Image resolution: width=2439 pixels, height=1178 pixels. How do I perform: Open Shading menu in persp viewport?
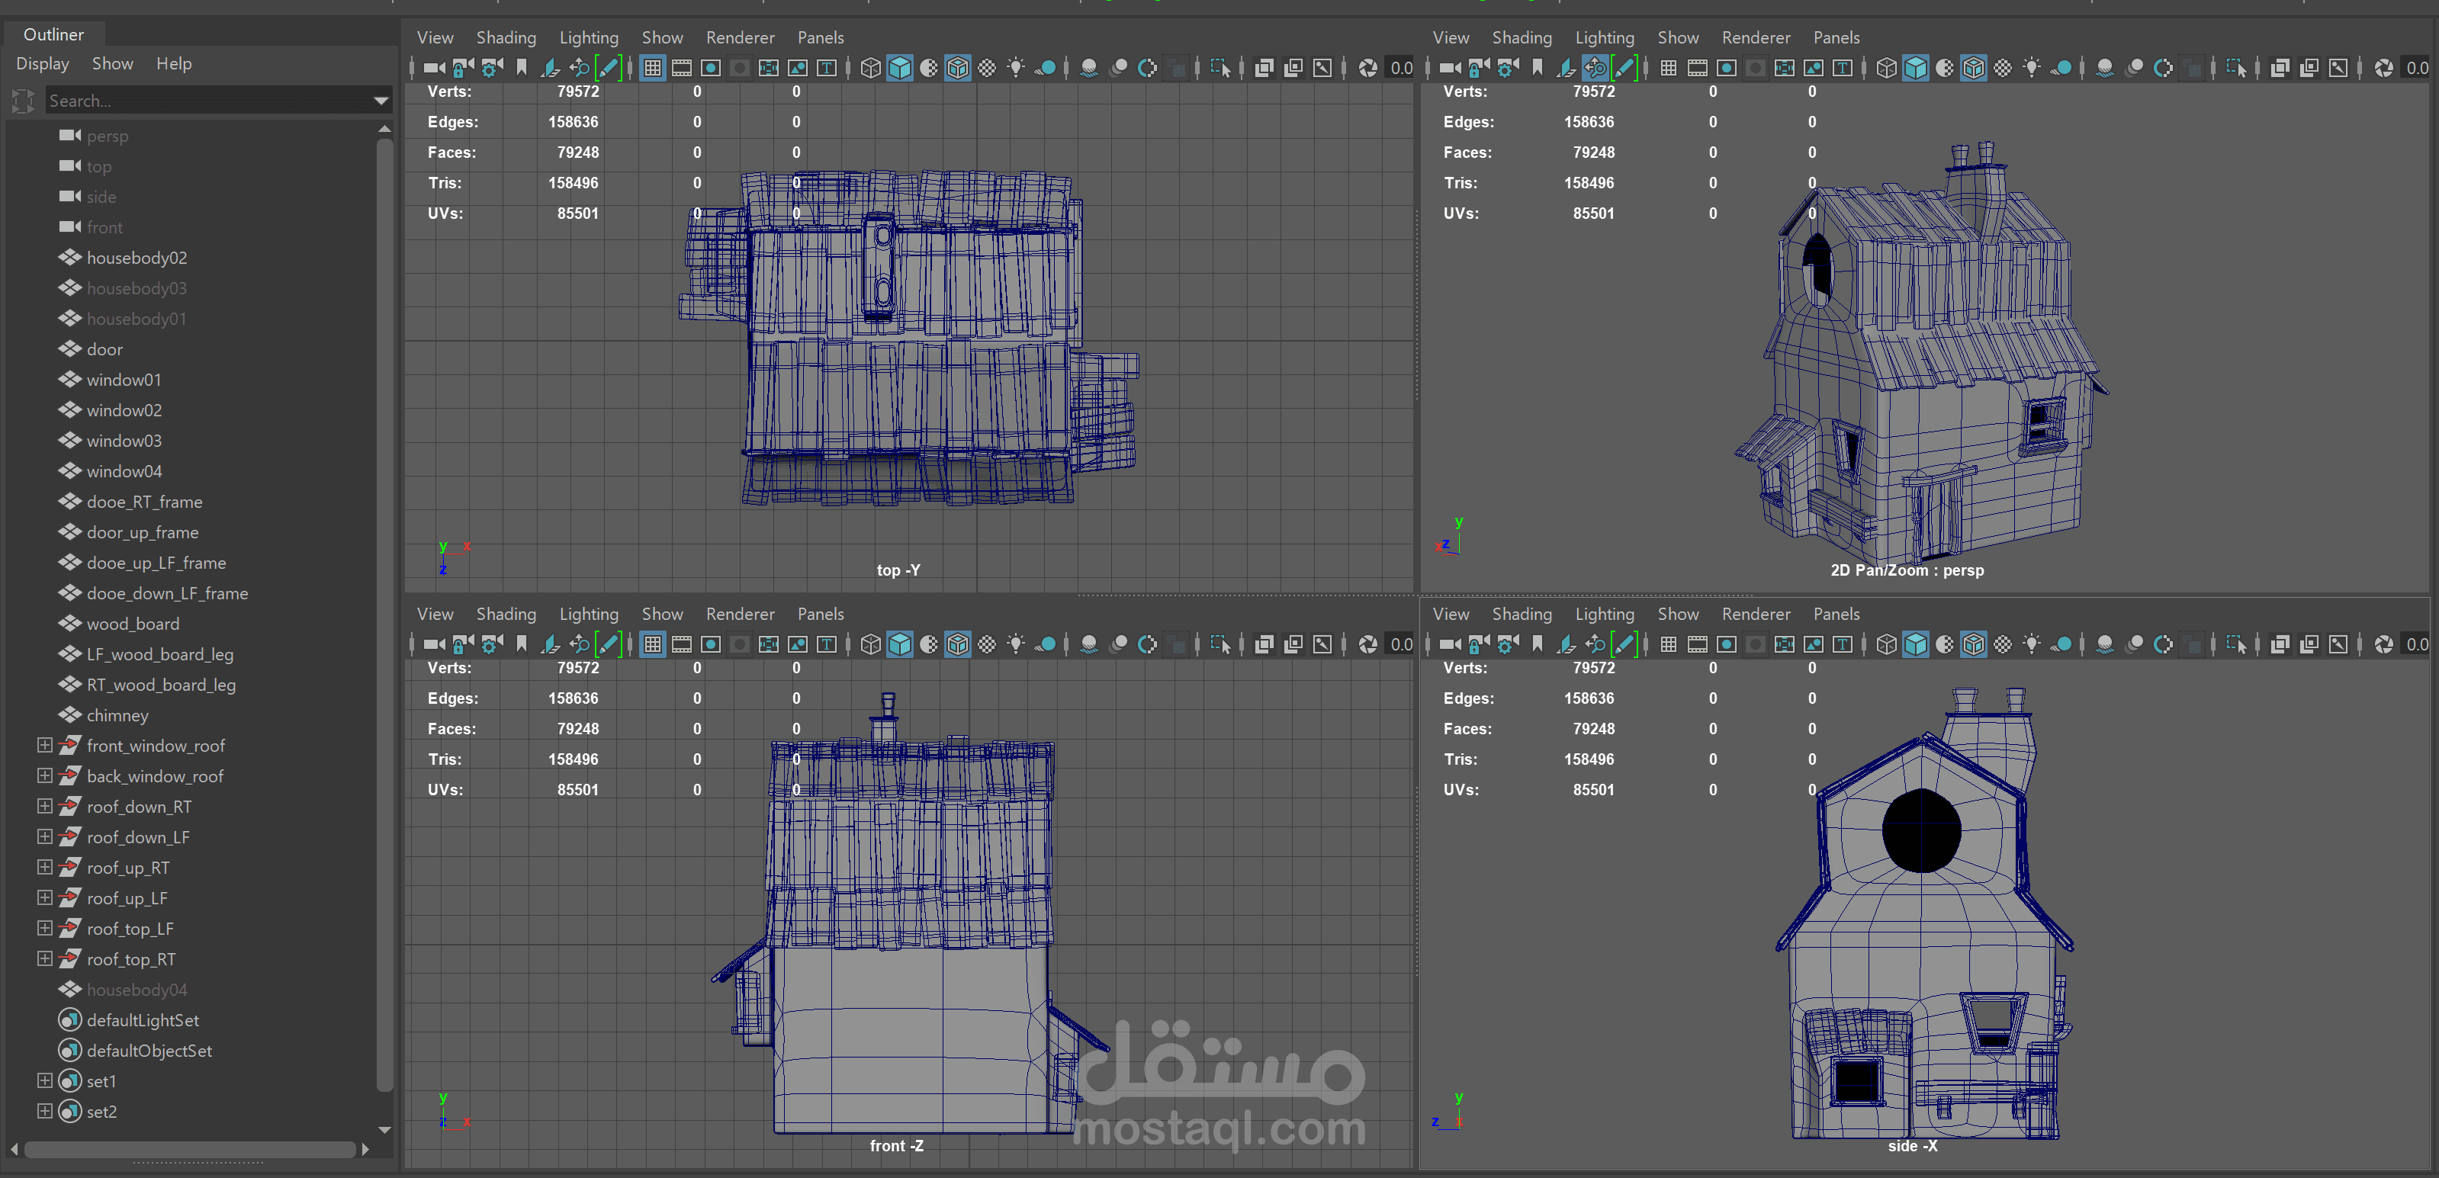point(1521,37)
